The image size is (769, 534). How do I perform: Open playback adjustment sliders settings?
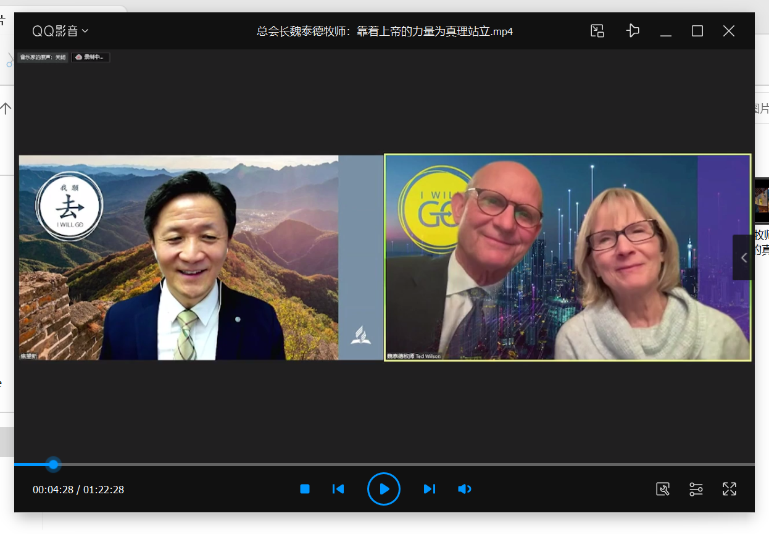[x=696, y=489]
